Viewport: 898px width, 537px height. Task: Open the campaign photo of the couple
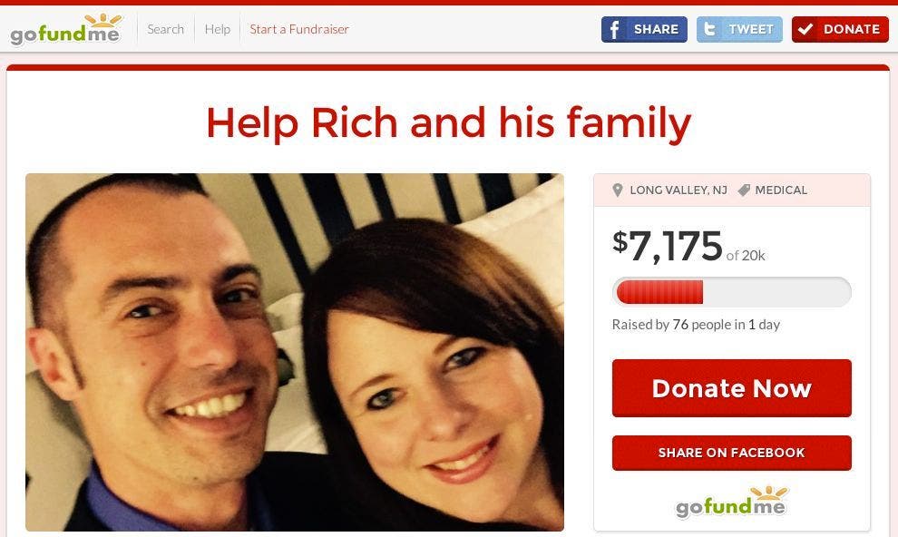tap(295, 352)
